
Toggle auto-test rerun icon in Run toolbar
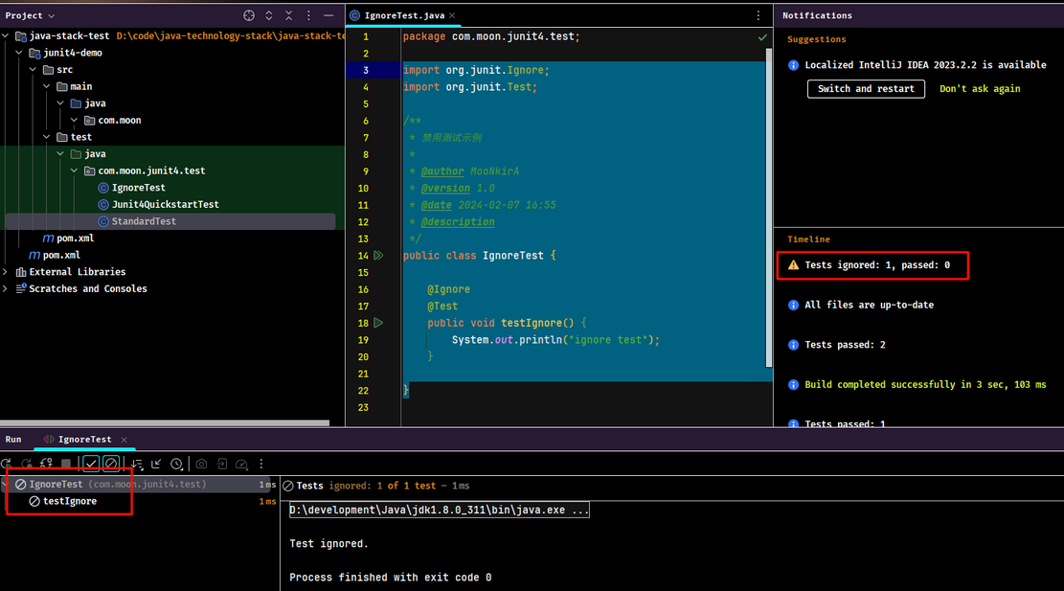pos(46,465)
